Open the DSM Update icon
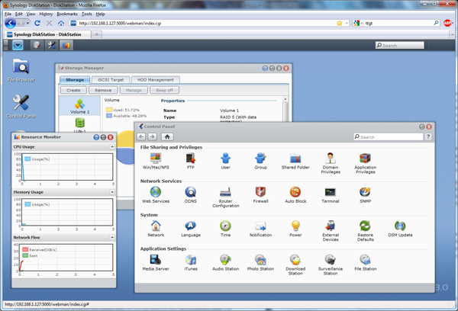Viewport: 458px width, 311px height. pos(401,226)
